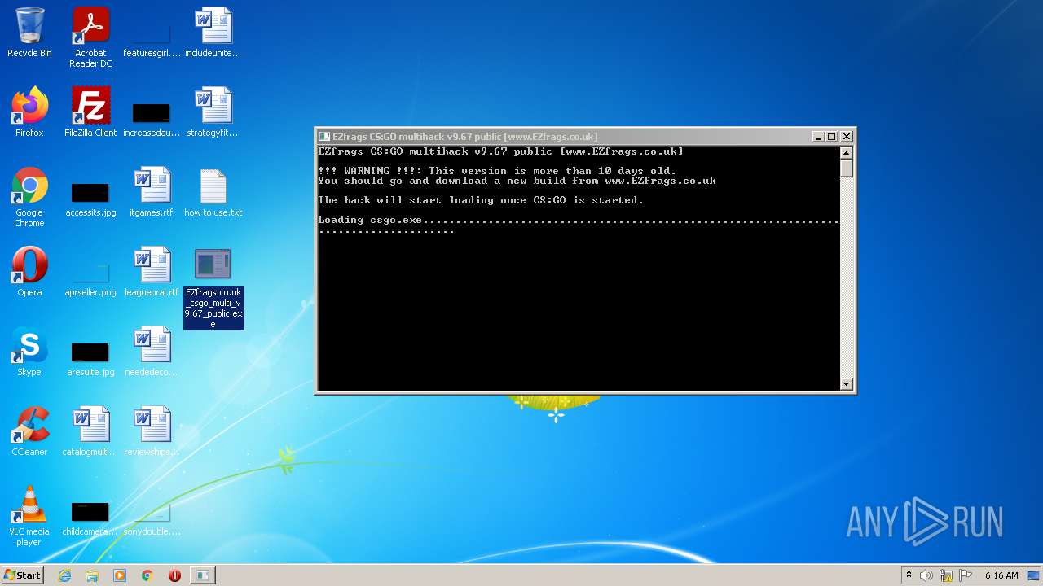This screenshot has width=1043, height=586.
Task: Open Skype desktop shortcut
Action: point(29,352)
